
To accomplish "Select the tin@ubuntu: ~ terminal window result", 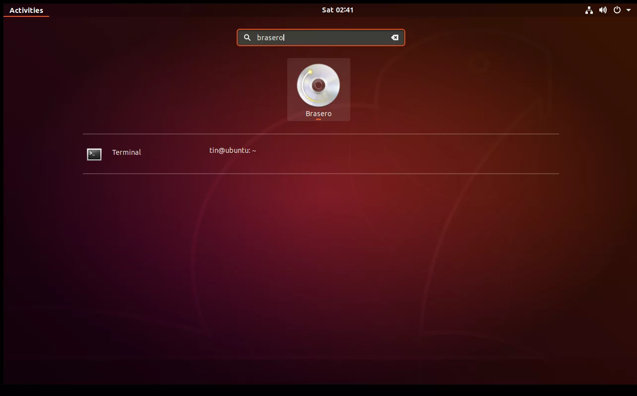I will pyautogui.click(x=233, y=150).
